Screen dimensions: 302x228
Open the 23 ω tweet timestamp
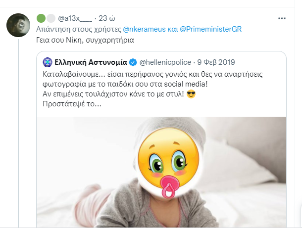[107, 18]
